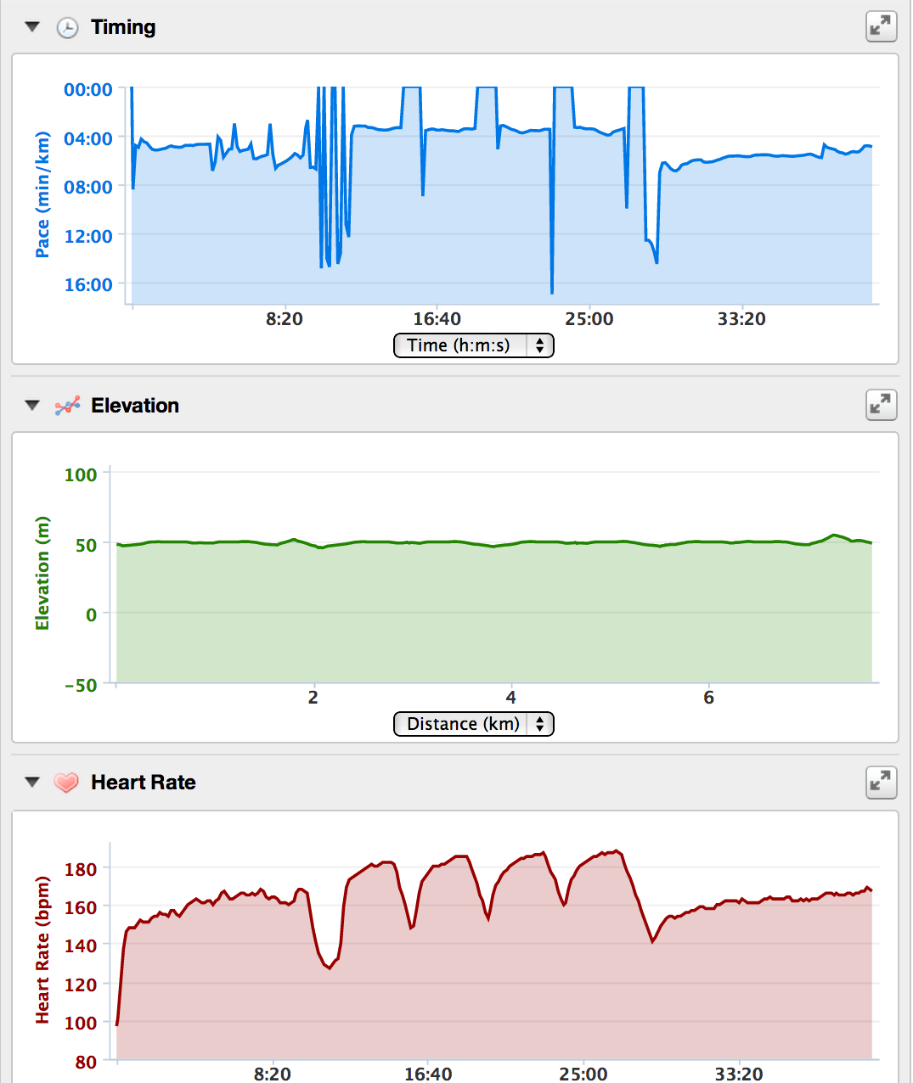Expand the Heart Rate chart to fullscreen

[881, 782]
